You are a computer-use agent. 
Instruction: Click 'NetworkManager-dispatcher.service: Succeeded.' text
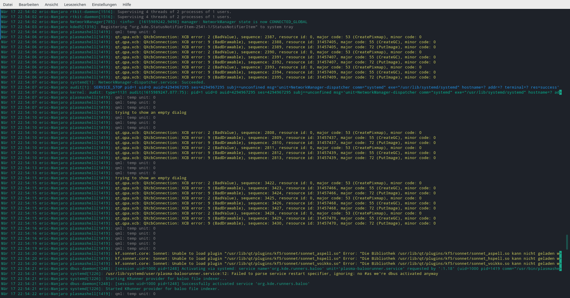[x=152, y=82]
